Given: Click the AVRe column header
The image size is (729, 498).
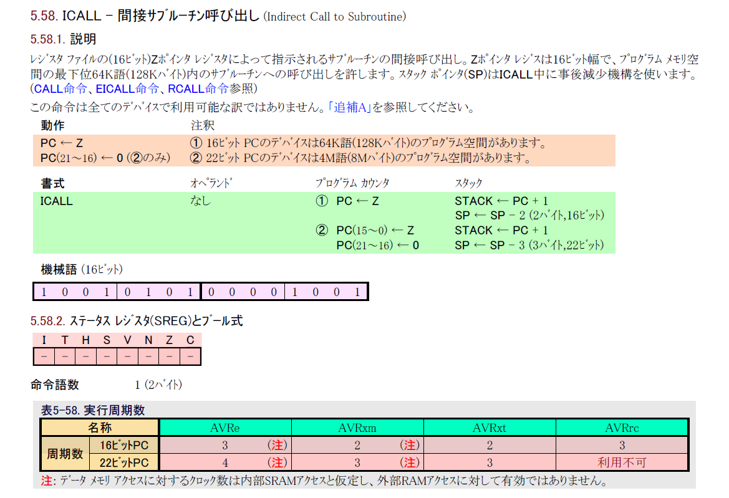Looking at the screenshot, I should [225, 428].
